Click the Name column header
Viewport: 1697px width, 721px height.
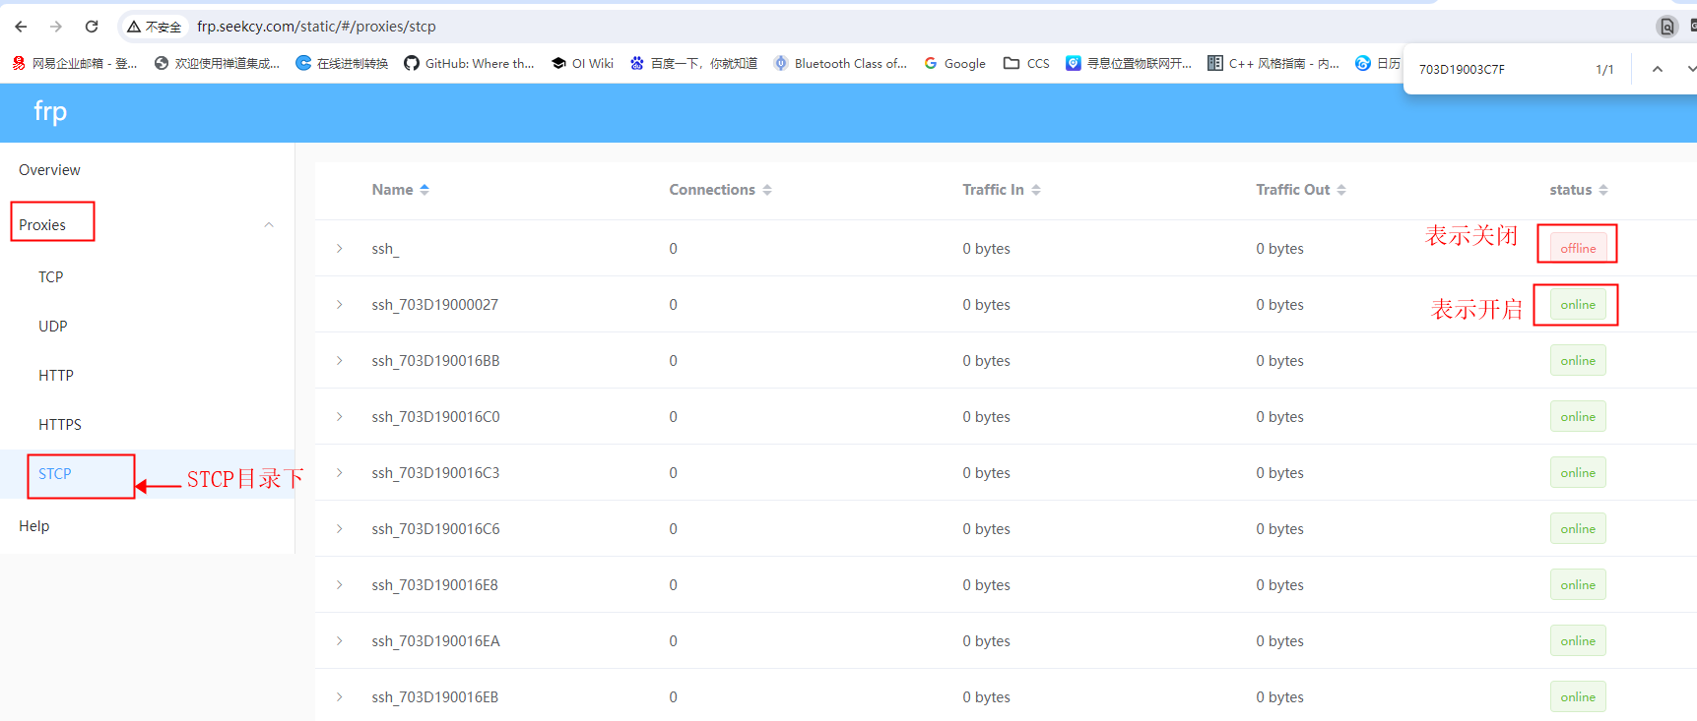pos(392,190)
